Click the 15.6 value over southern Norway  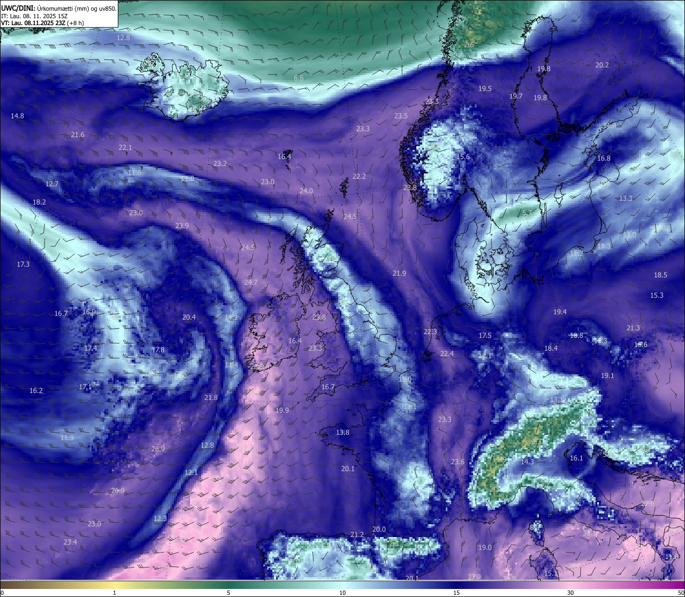click(463, 156)
